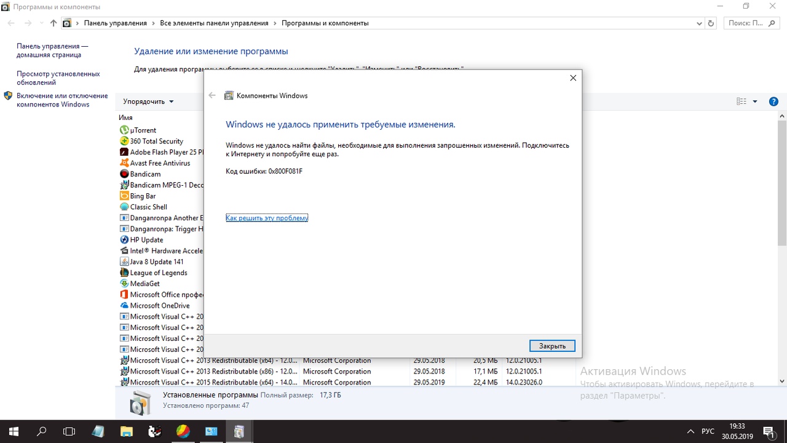Open File Explorer from taskbar

point(126,431)
